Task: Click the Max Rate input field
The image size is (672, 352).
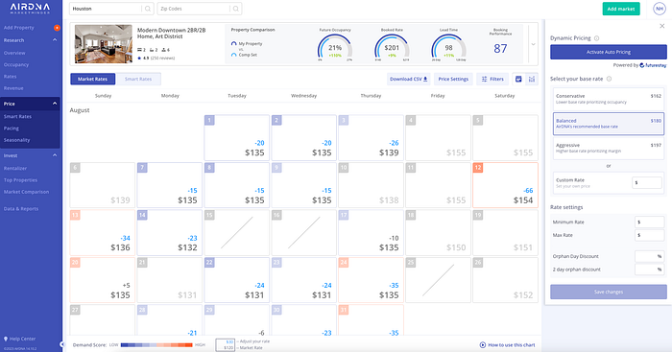Action: point(649,235)
